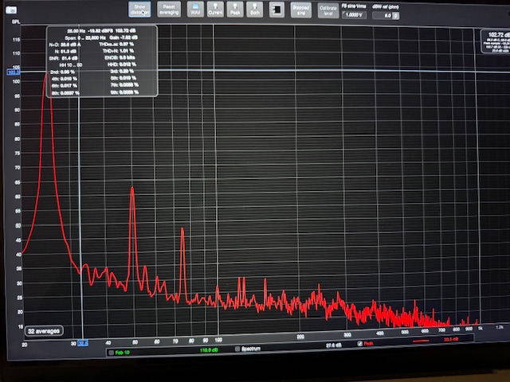
Task: Toggle the Stepped sine button
Action: [x=300, y=9]
